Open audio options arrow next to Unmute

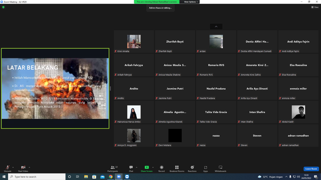point(13,167)
